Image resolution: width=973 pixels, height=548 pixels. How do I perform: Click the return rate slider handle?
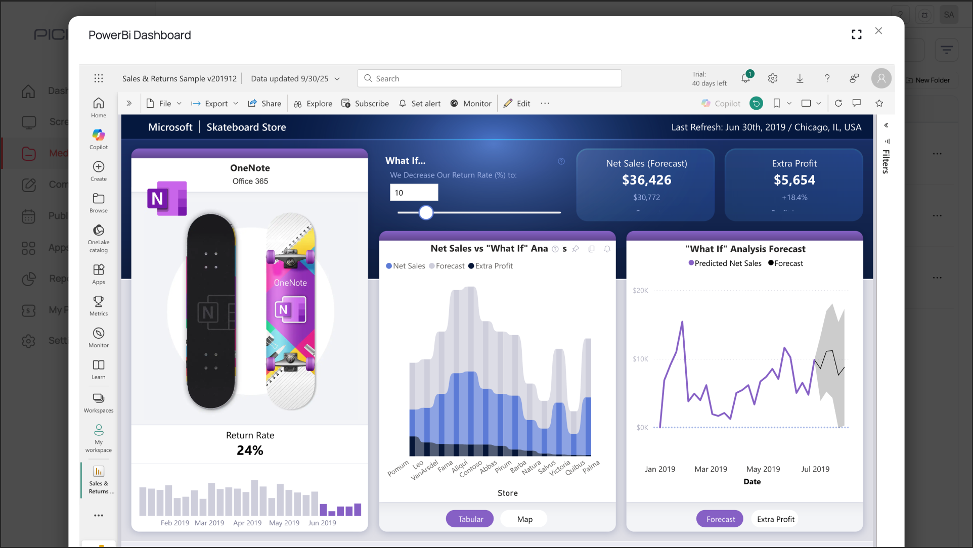426,212
